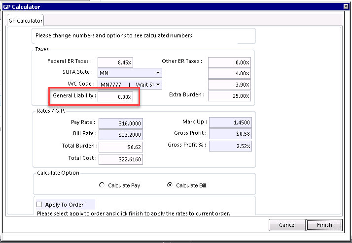
Task: Click the General Liability percentage field
Action: click(115, 97)
